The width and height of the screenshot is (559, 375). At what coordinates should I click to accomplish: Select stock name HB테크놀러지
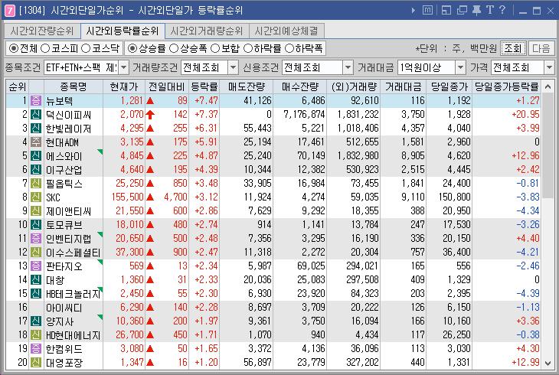[73, 294]
